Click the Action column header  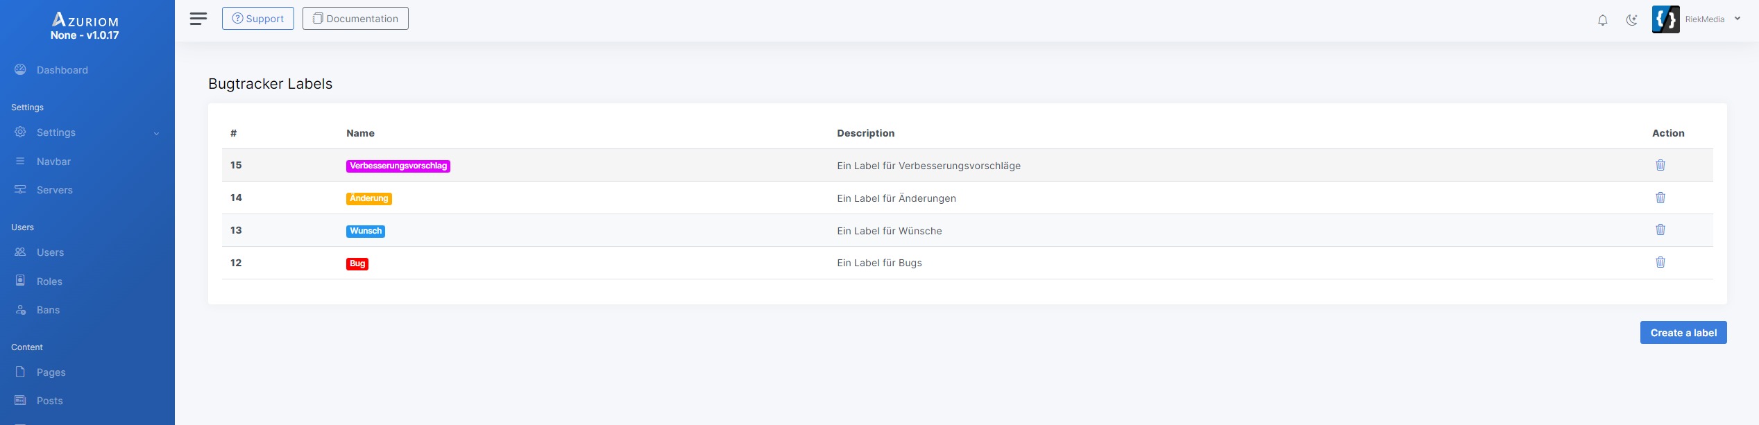pos(1668,133)
